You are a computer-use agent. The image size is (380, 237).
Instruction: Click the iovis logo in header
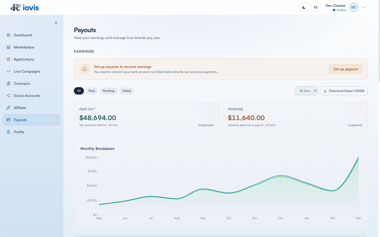[25, 7]
